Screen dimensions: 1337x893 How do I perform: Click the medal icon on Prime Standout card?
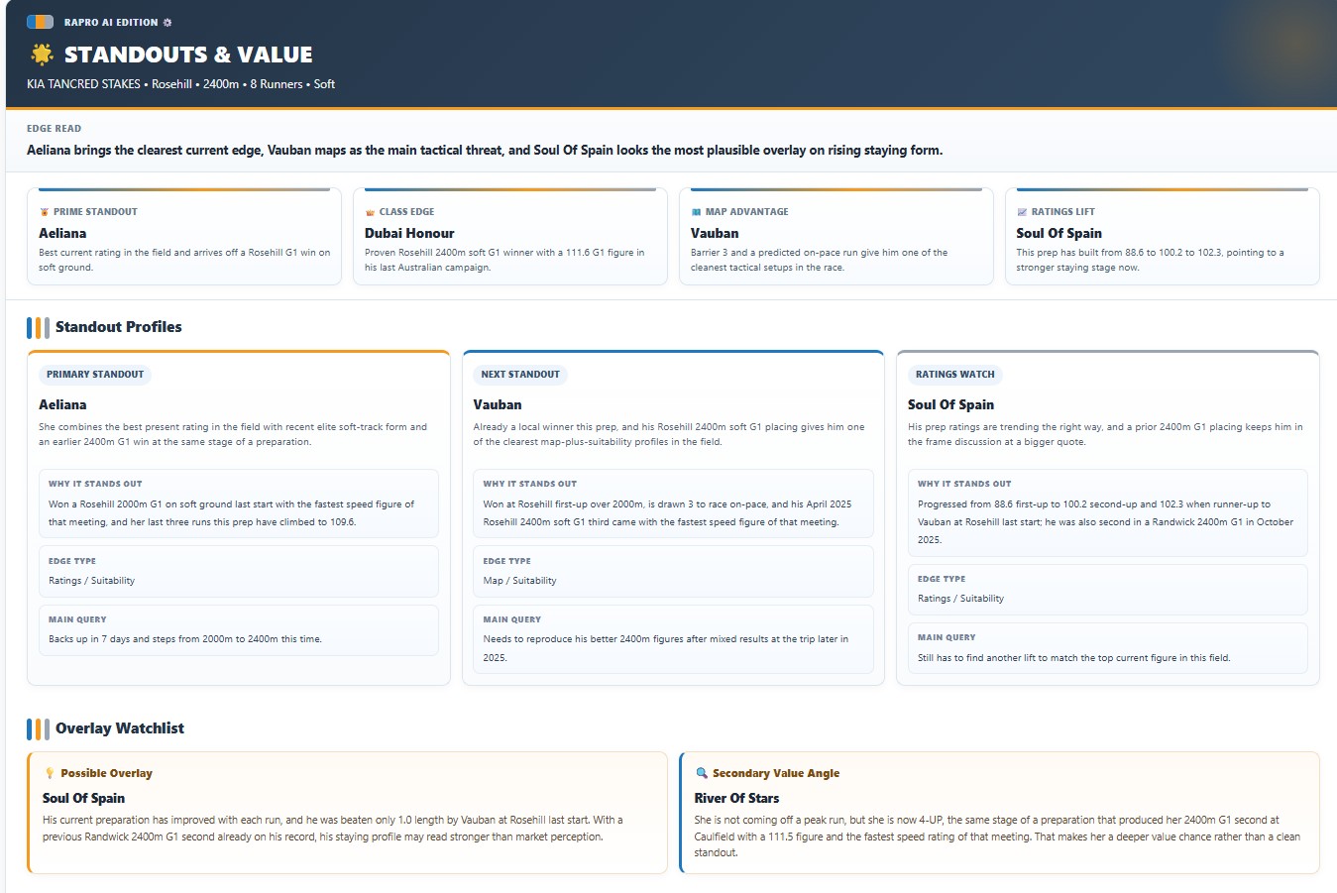pos(44,212)
